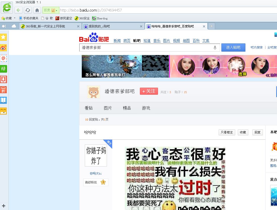The height and width of the screenshot is (210, 277).
Task: Click the 吧内搜索 link
Action: [x=257, y=47]
